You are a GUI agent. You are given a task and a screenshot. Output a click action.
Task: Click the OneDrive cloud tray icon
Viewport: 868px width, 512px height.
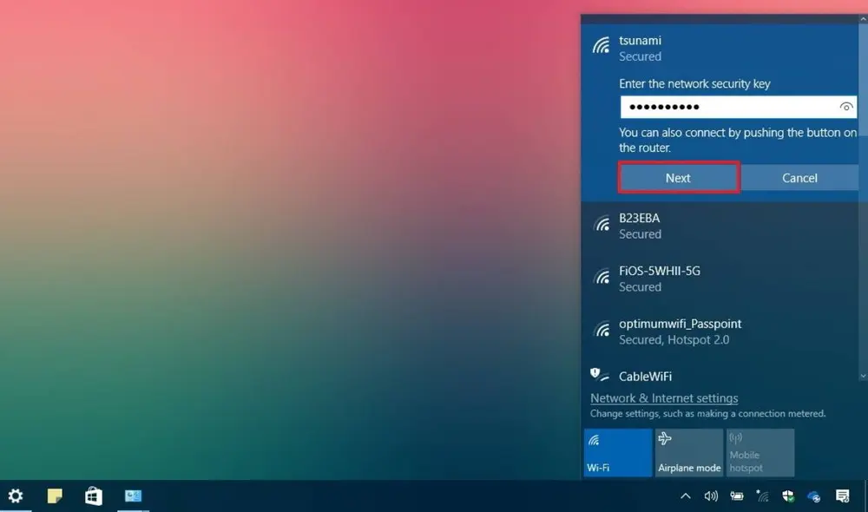pyautogui.click(x=813, y=496)
